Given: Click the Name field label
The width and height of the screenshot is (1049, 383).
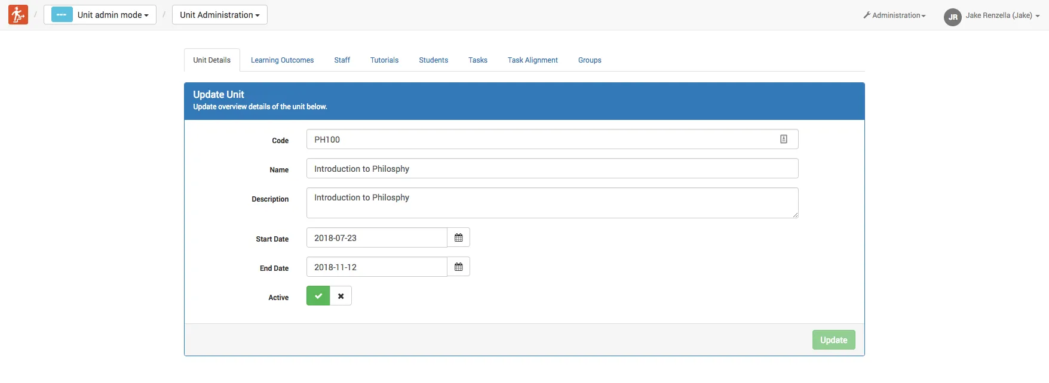Looking at the screenshot, I should click(x=279, y=170).
